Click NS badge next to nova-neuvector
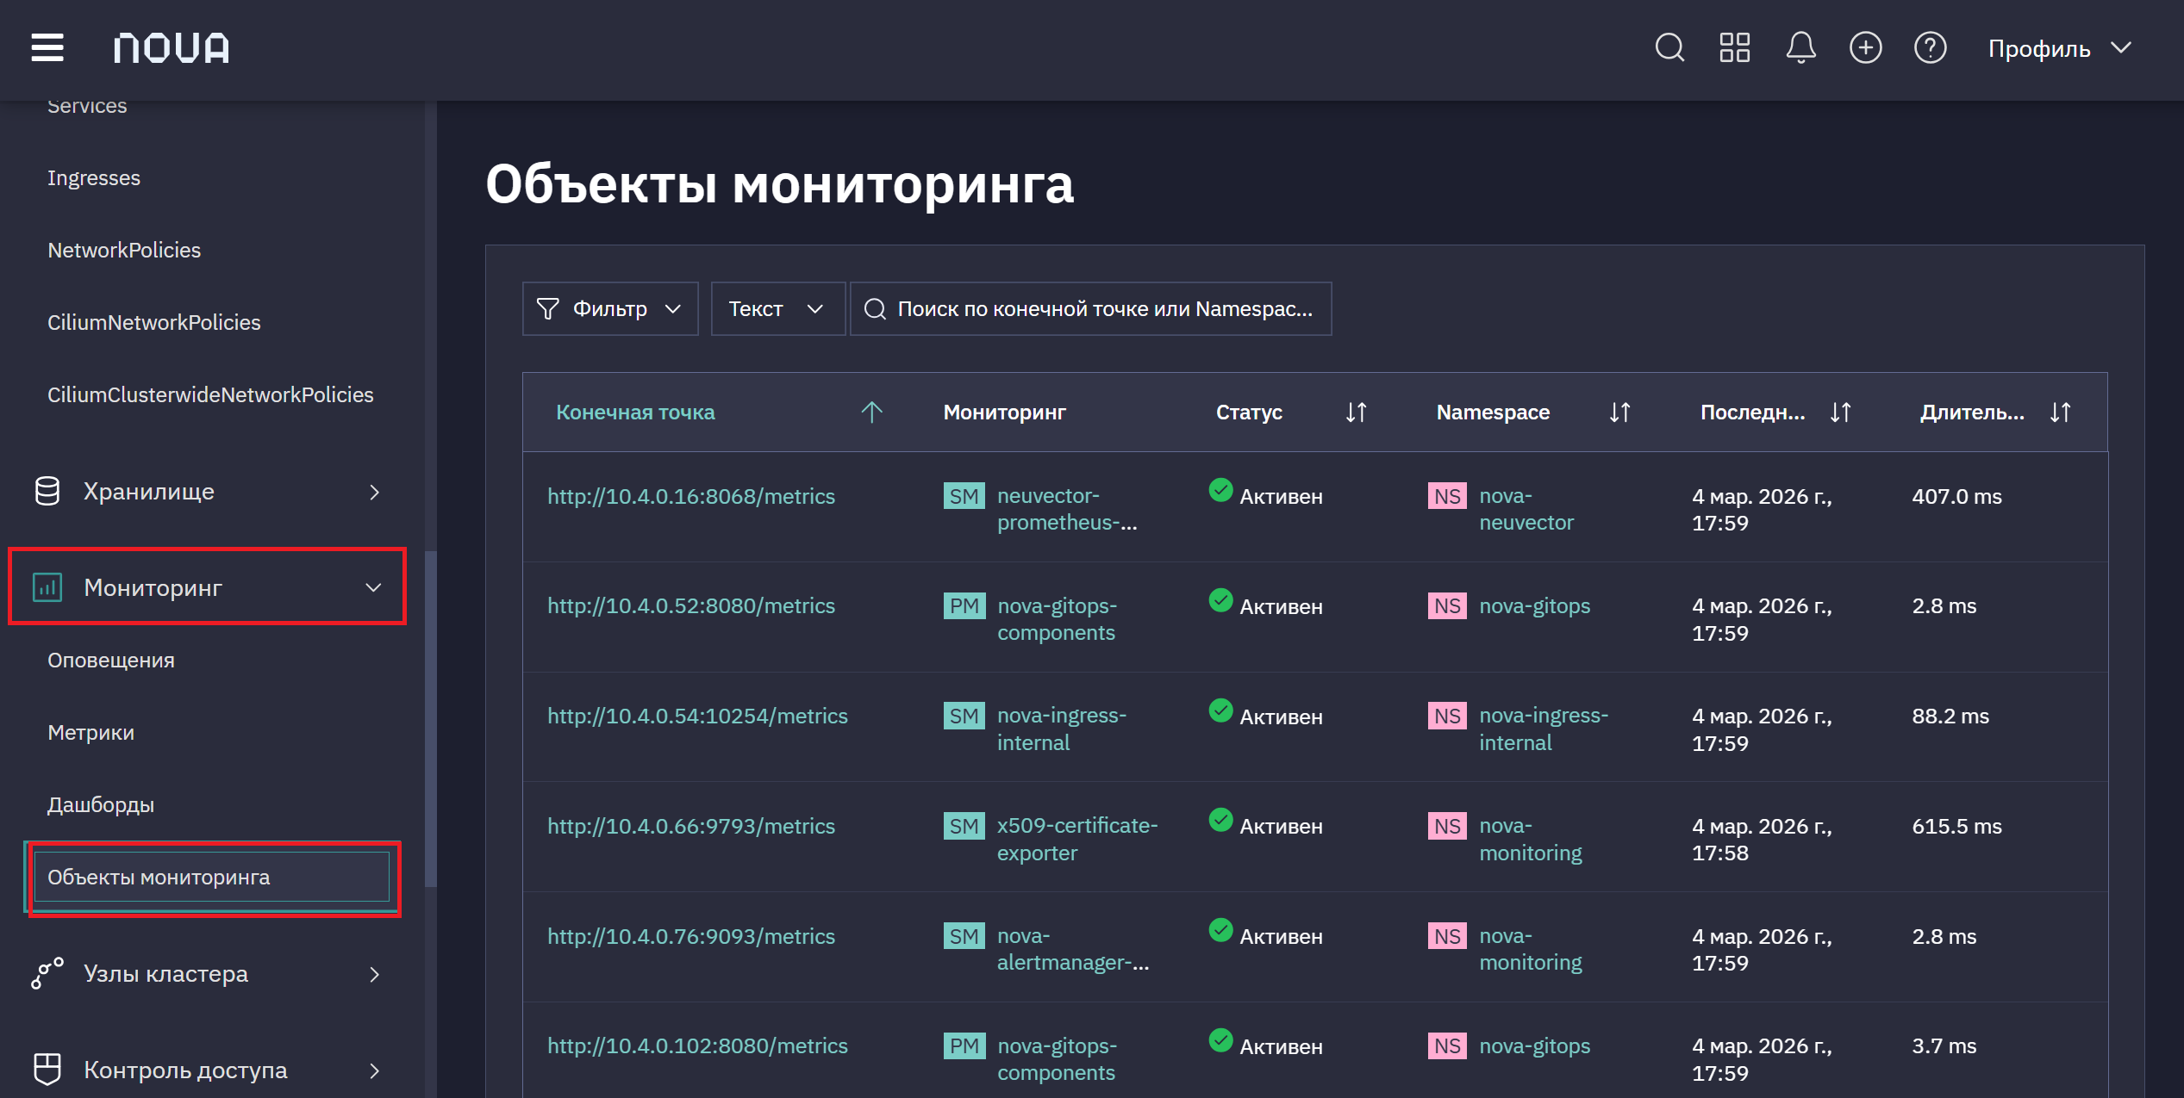The image size is (2184, 1098). pyautogui.click(x=1447, y=496)
